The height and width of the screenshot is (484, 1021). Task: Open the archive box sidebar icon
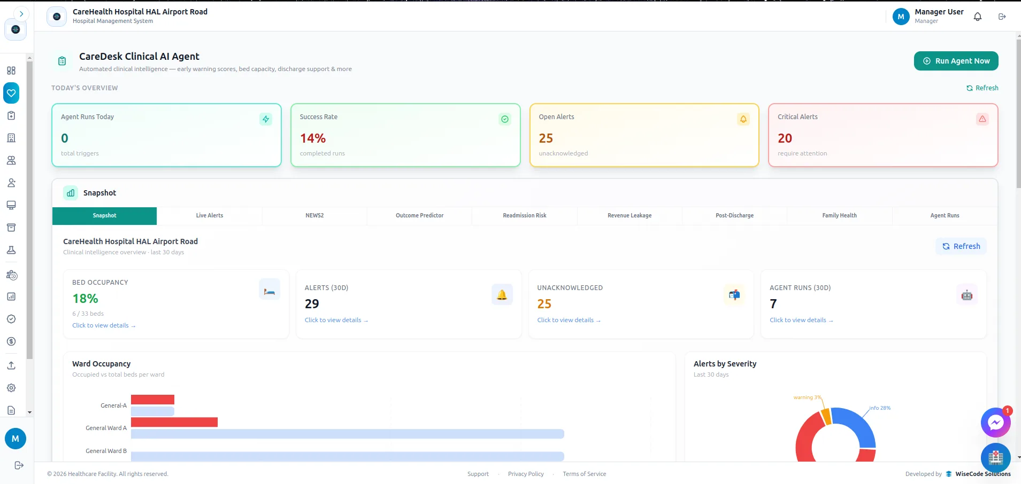[x=11, y=228]
